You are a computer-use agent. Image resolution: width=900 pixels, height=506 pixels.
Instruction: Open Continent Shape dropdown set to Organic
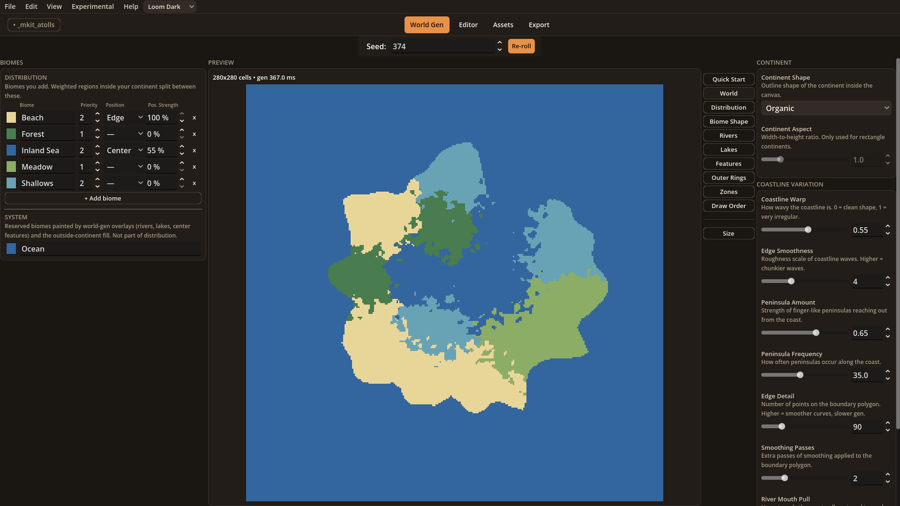tap(826, 108)
